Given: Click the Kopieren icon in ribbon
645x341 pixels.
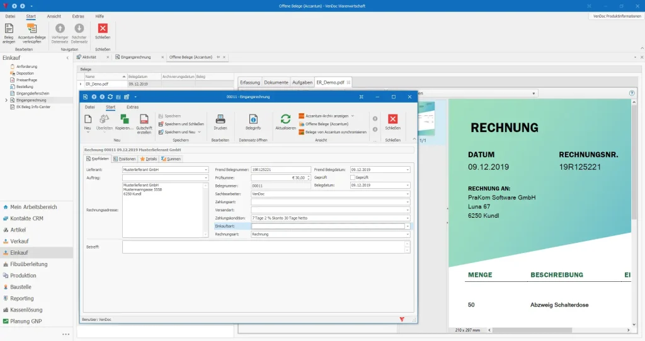Looking at the screenshot, I should pyautogui.click(x=124, y=119).
